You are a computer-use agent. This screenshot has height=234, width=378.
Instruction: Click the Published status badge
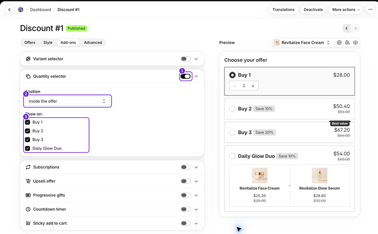76,29
